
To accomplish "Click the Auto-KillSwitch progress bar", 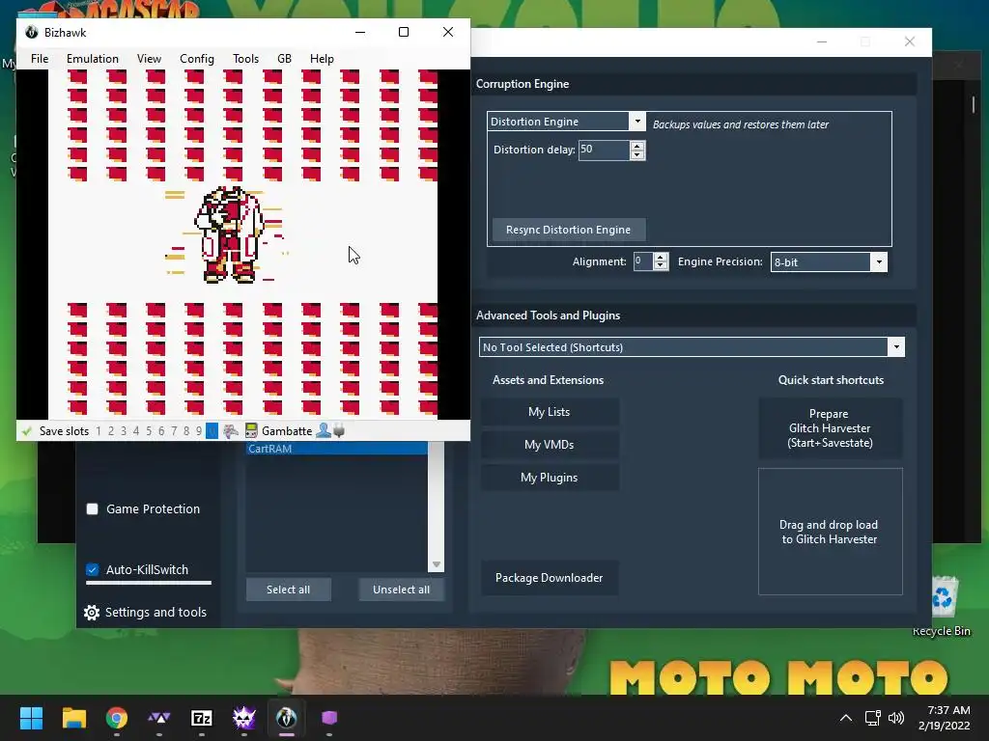I will click(148, 583).
